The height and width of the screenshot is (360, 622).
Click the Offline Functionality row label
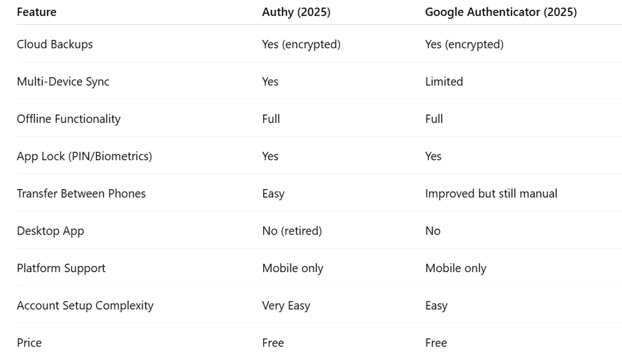[x=69, y=119]
